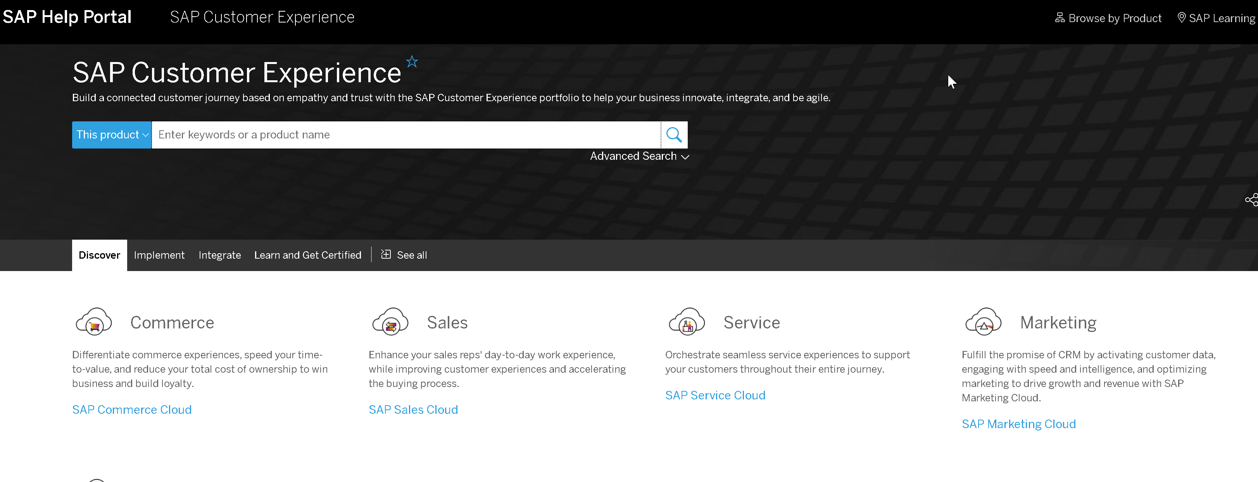This screenshot has width=1258, height=482.
Task: Click the SAP Customer Experience header breadcrumb
Action: [x=262, y=17]
